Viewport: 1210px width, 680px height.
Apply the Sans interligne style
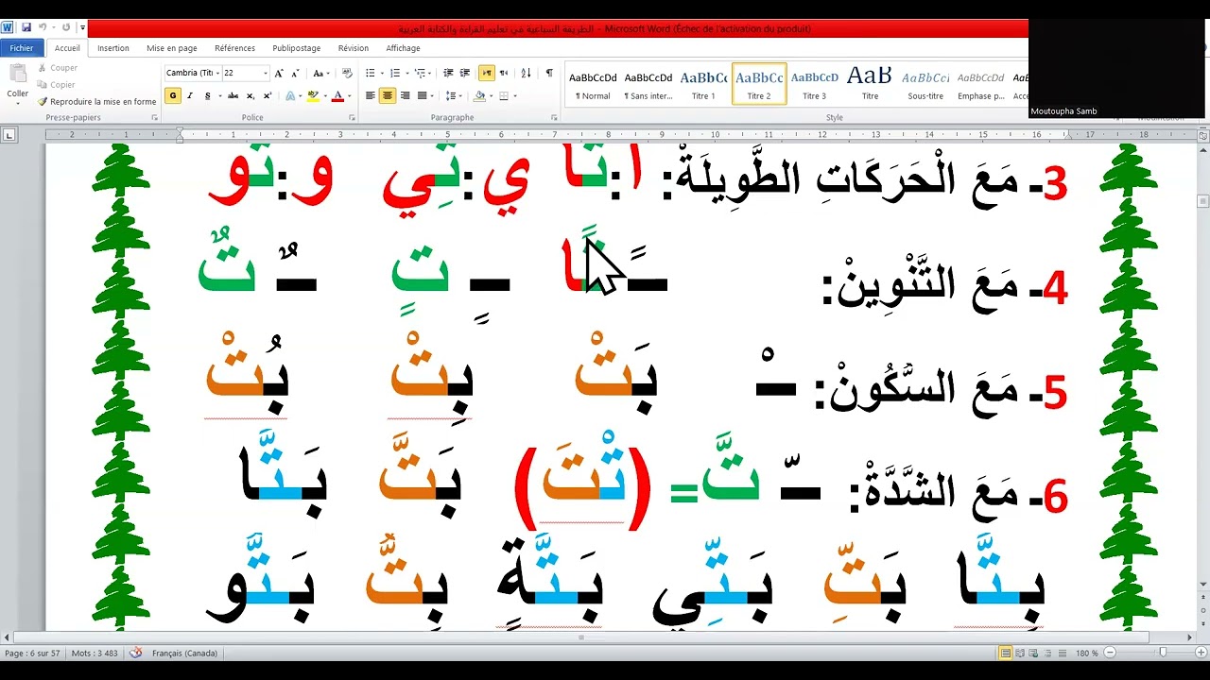pos(648,85)
